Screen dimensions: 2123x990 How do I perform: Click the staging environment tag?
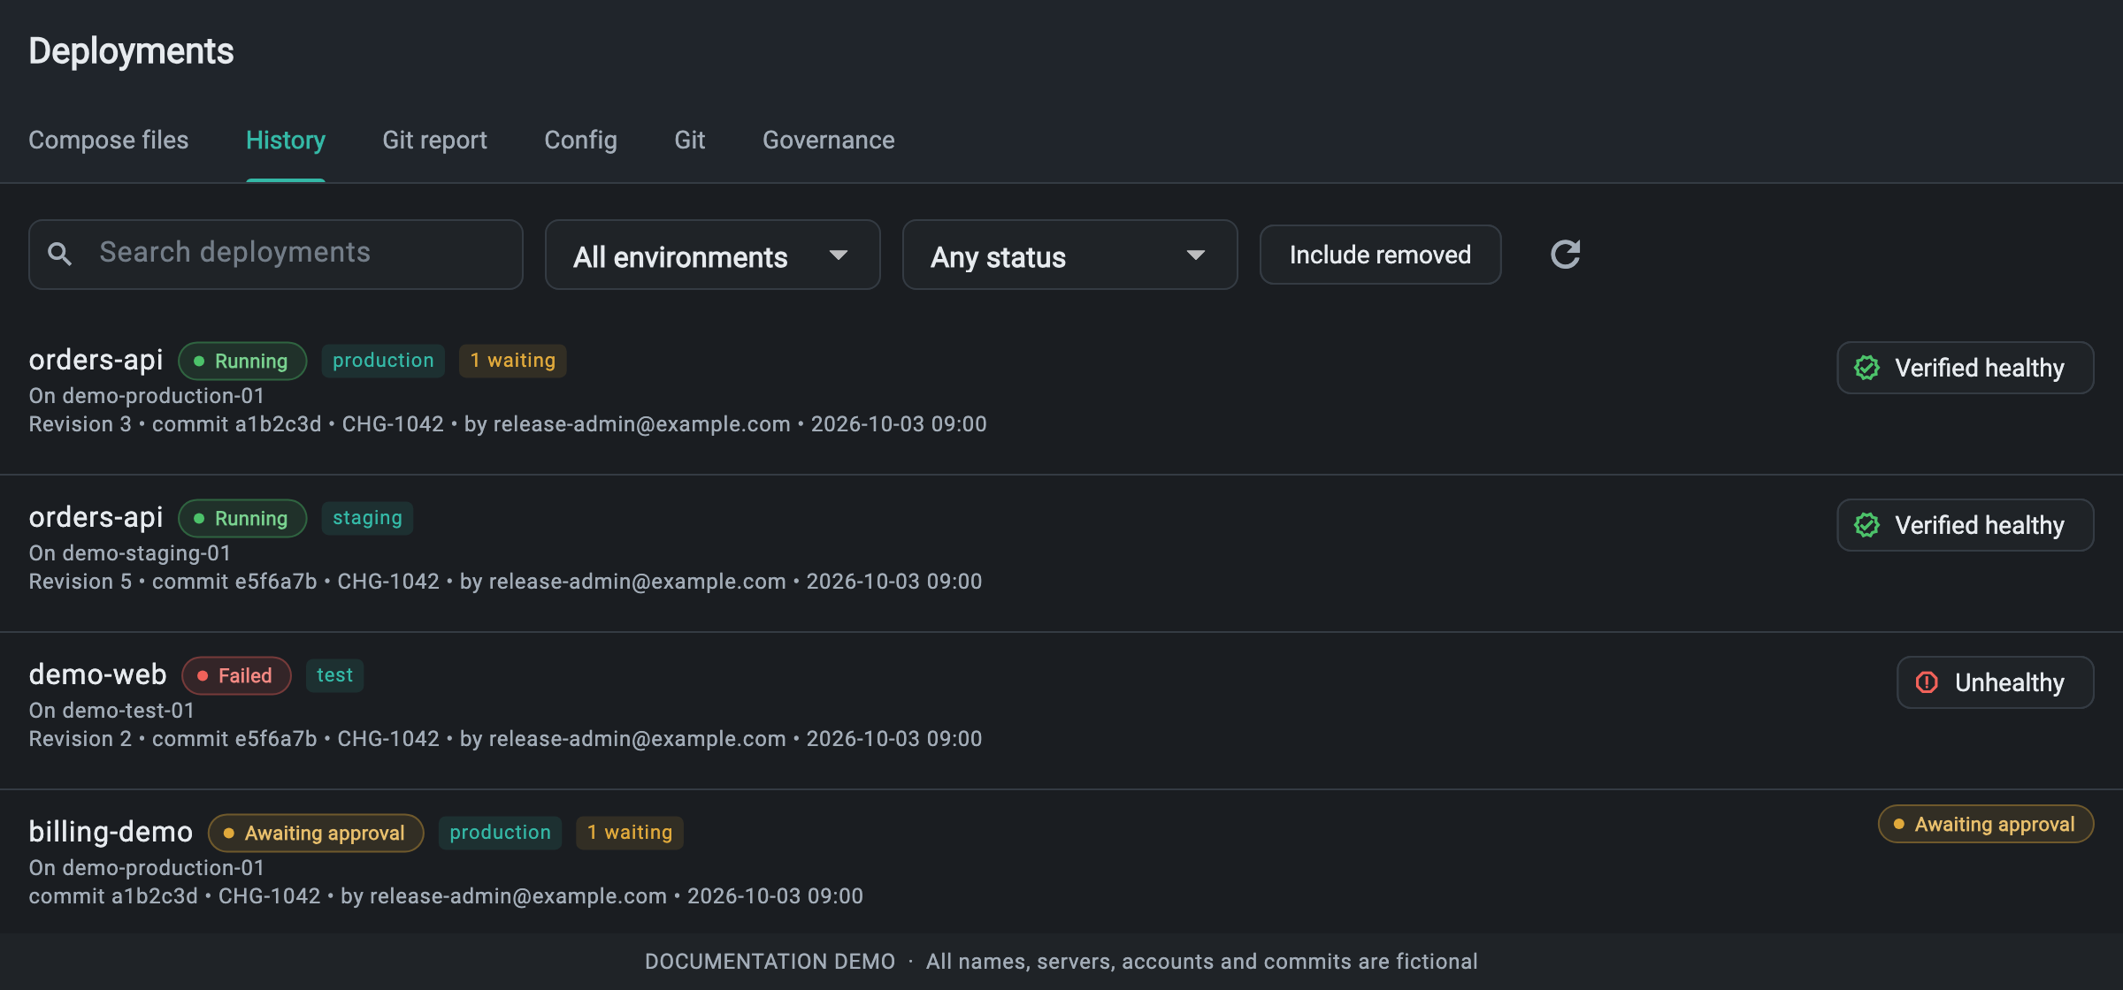click(367, 518)
